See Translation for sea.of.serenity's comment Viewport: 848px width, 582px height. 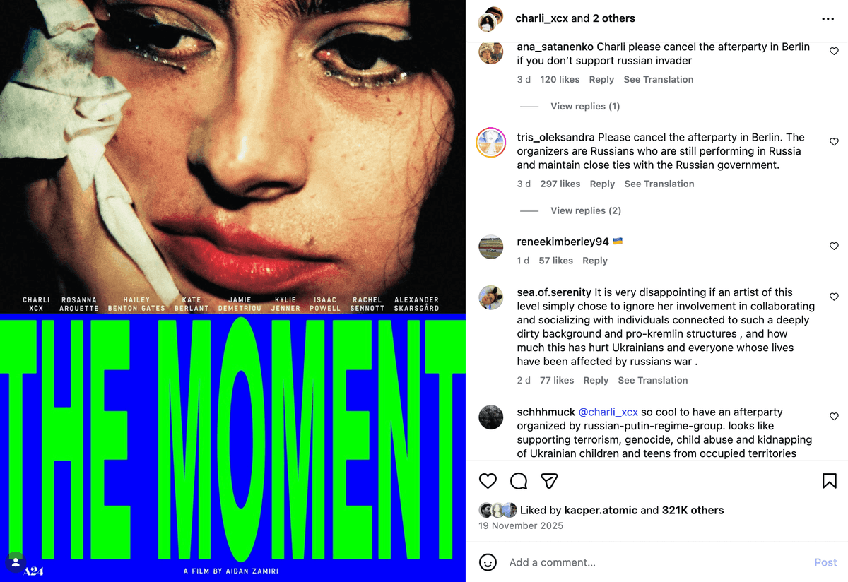pyautogui.click(x=653, y=380)
